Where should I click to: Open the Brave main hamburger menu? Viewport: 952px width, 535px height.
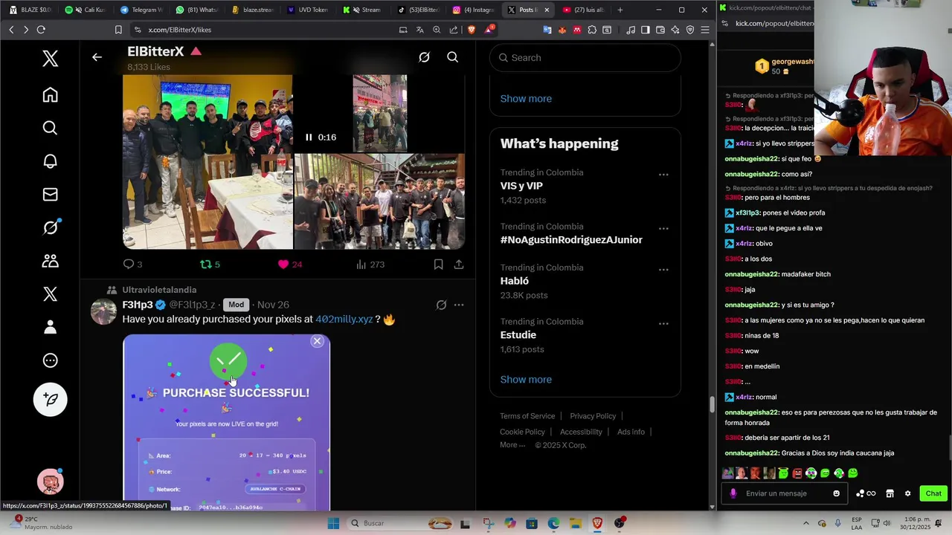pos(704,30)
